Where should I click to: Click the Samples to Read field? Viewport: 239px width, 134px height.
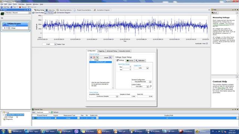[x=128, y=96]
